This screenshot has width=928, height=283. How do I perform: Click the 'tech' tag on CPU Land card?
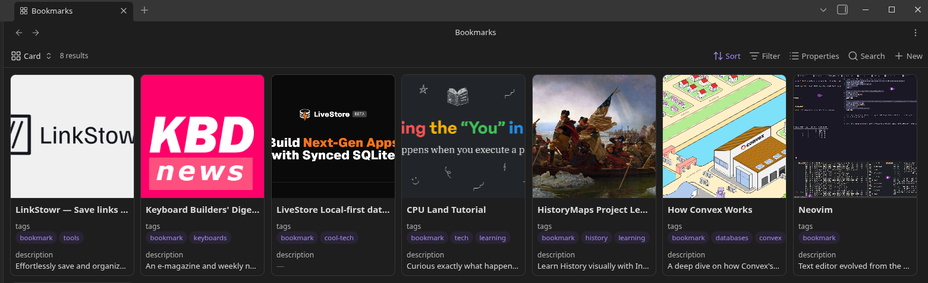[461, 238]
